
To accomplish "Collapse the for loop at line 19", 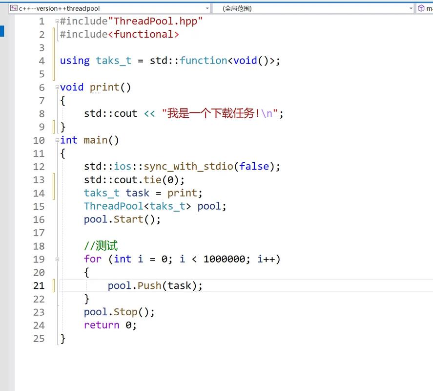I will click(x=57, y=259).
